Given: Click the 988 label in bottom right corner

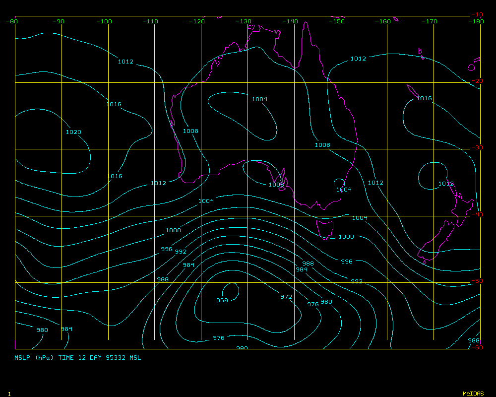Looking at the screenshot, I should click(x=474, y=340).
